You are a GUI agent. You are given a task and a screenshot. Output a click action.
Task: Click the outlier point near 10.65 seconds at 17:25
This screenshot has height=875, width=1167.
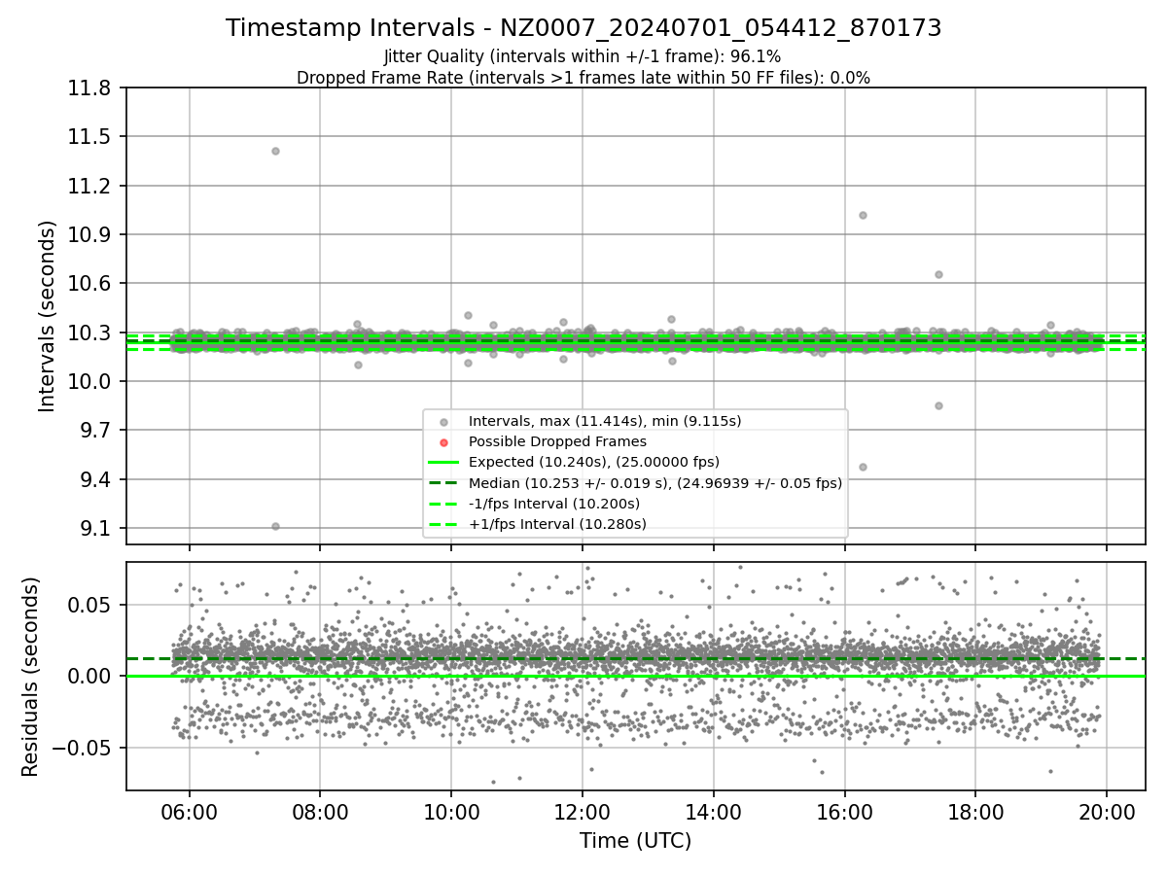click(x=938, y=274)
